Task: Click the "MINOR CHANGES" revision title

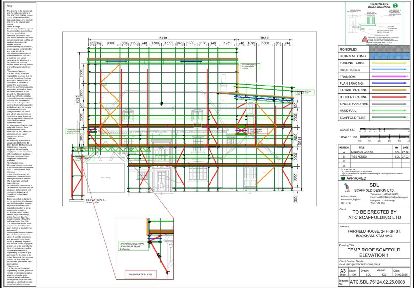Action: (362, 152)
